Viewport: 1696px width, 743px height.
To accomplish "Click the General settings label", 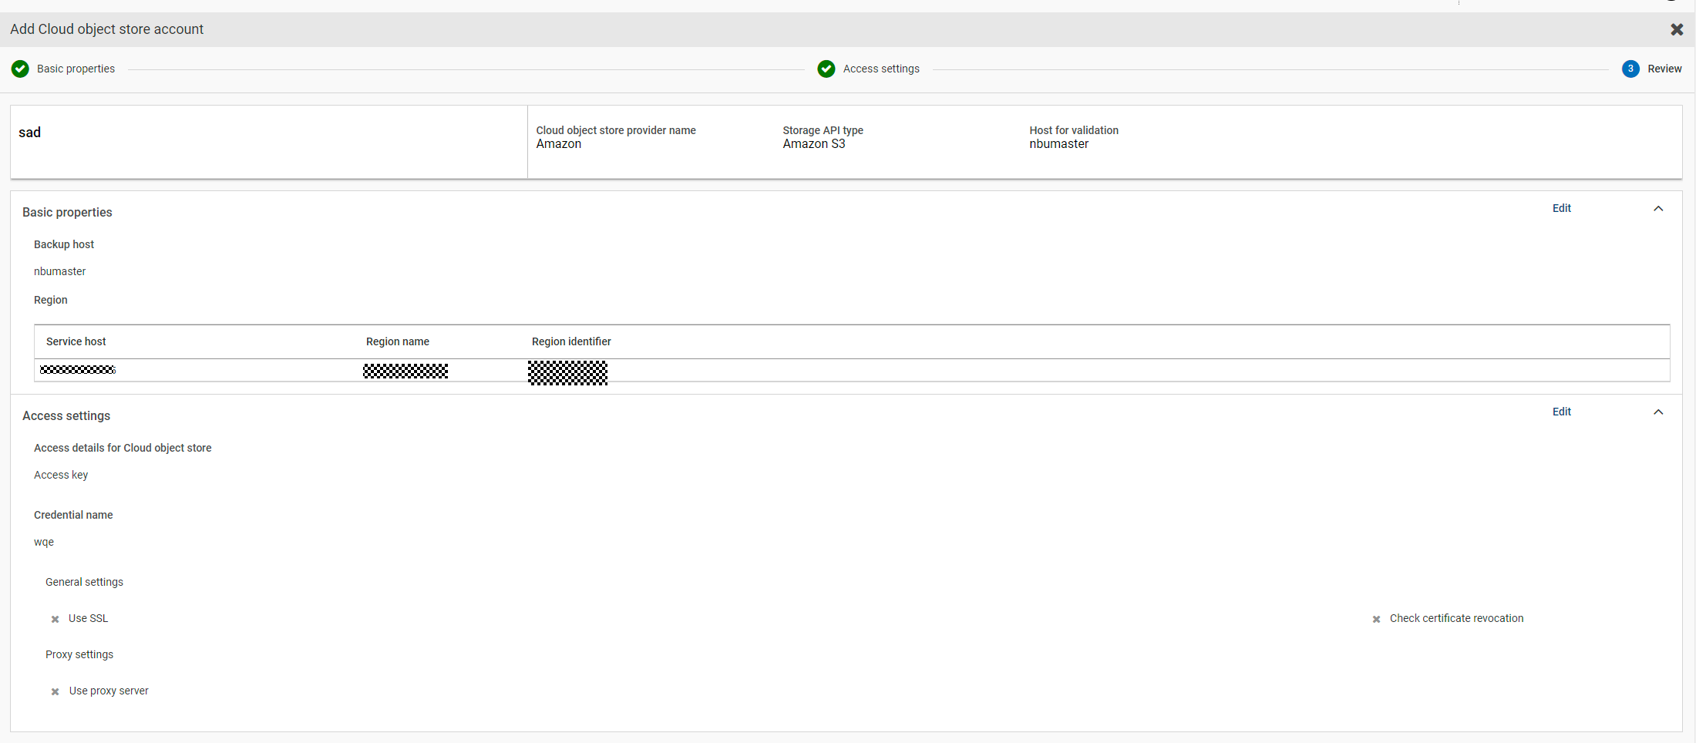I will (84, 582).
